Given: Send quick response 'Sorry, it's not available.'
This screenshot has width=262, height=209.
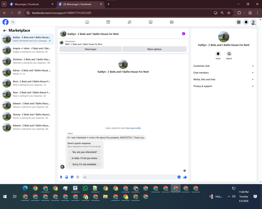Looking at the screenshot, I should pos(84,164).
